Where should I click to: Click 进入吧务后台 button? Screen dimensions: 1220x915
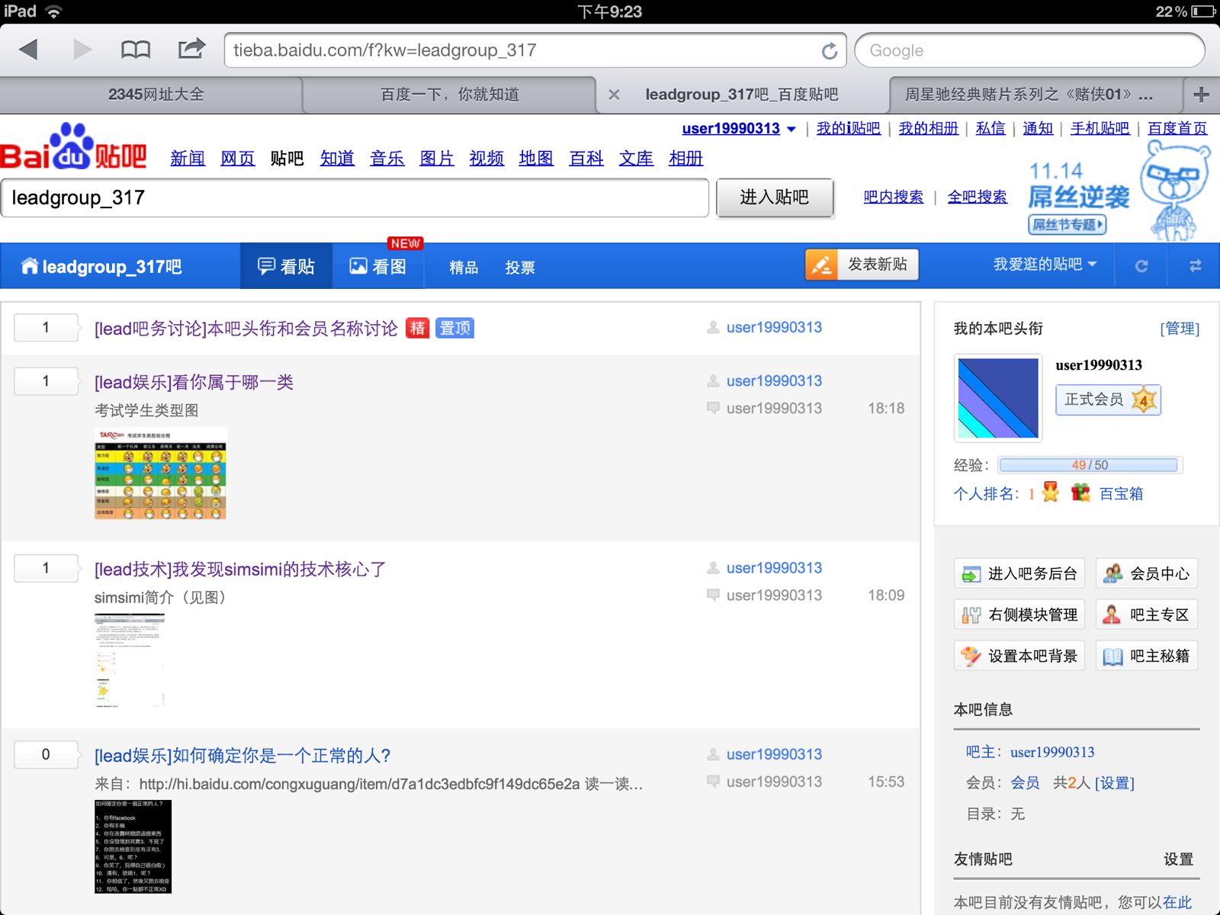(x=1019, y=573)
